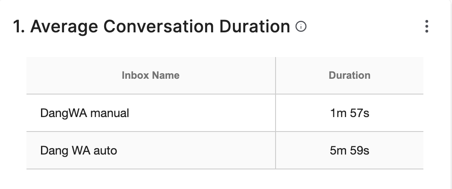Click the border line under the header row

225,94
